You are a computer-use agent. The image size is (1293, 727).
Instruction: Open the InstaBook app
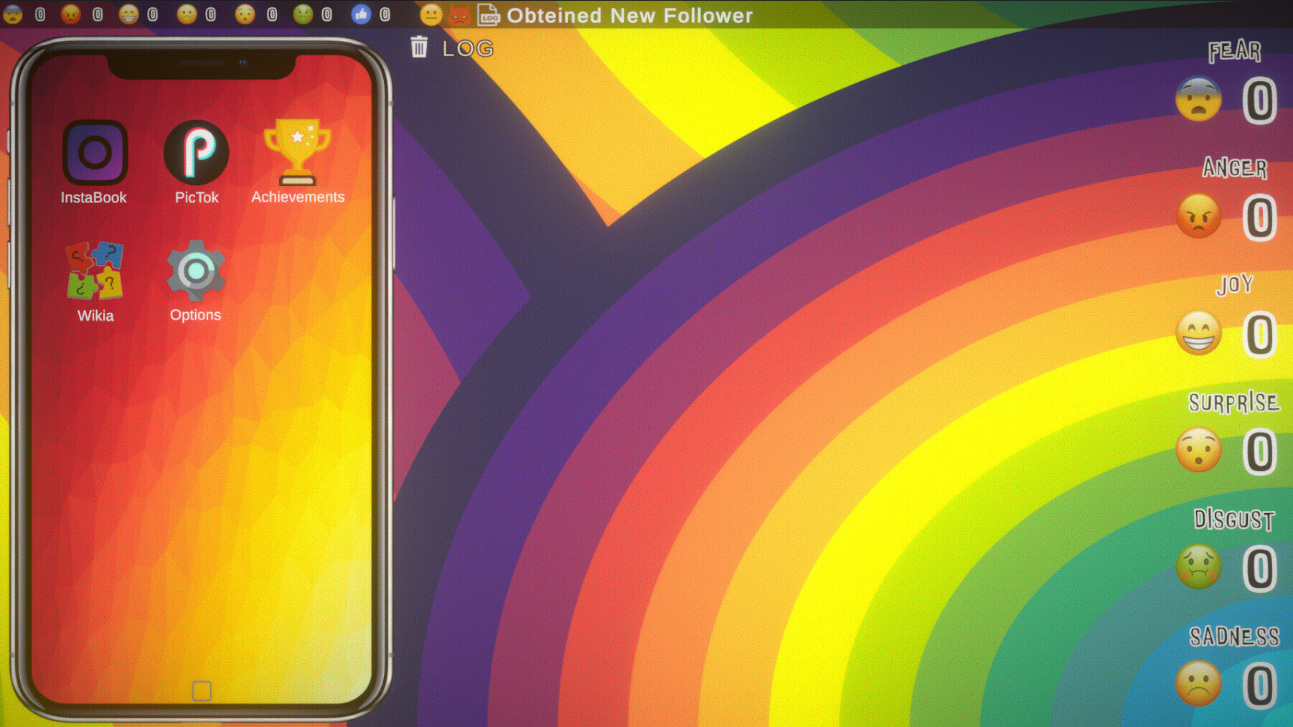94,152
